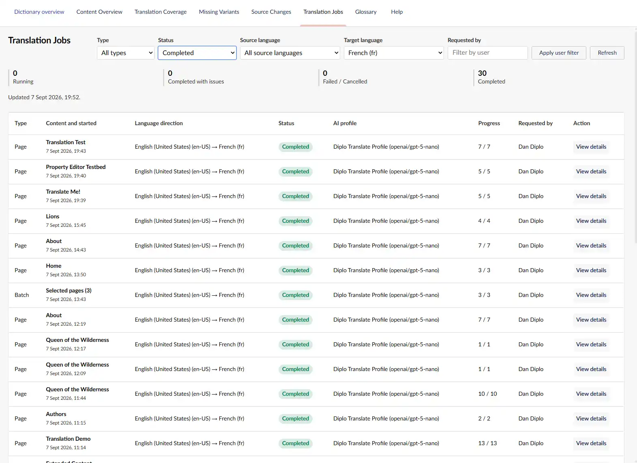Open Translation Coverage tab
The width and height of the screenshot is (637, 463).
coord(161,12)
